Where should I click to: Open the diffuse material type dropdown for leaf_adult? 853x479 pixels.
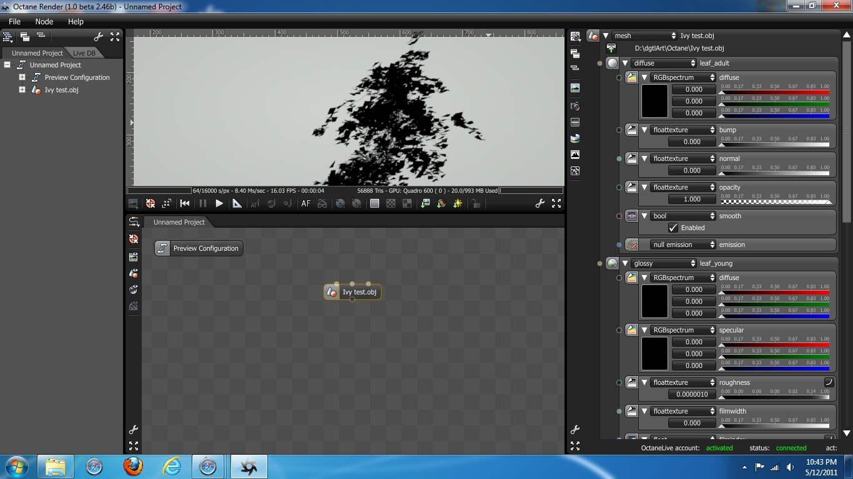click(x=664, y=63)
